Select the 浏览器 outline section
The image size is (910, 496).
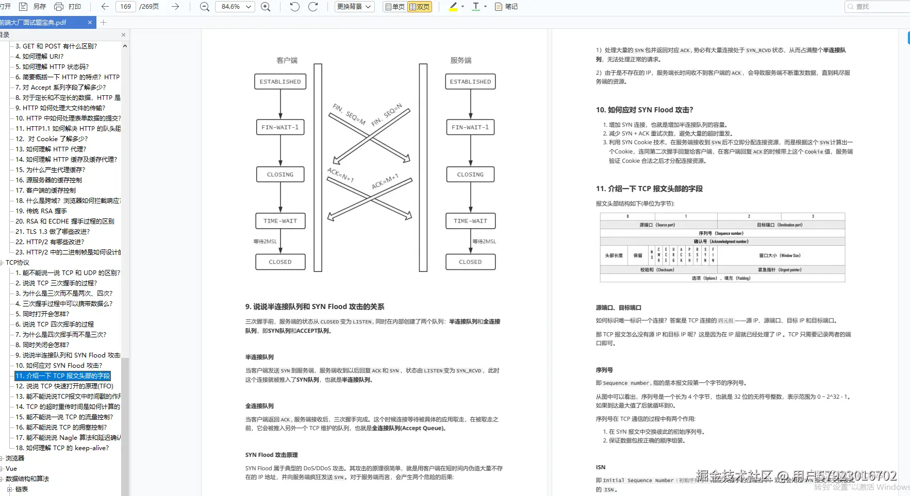pos(15,458)
